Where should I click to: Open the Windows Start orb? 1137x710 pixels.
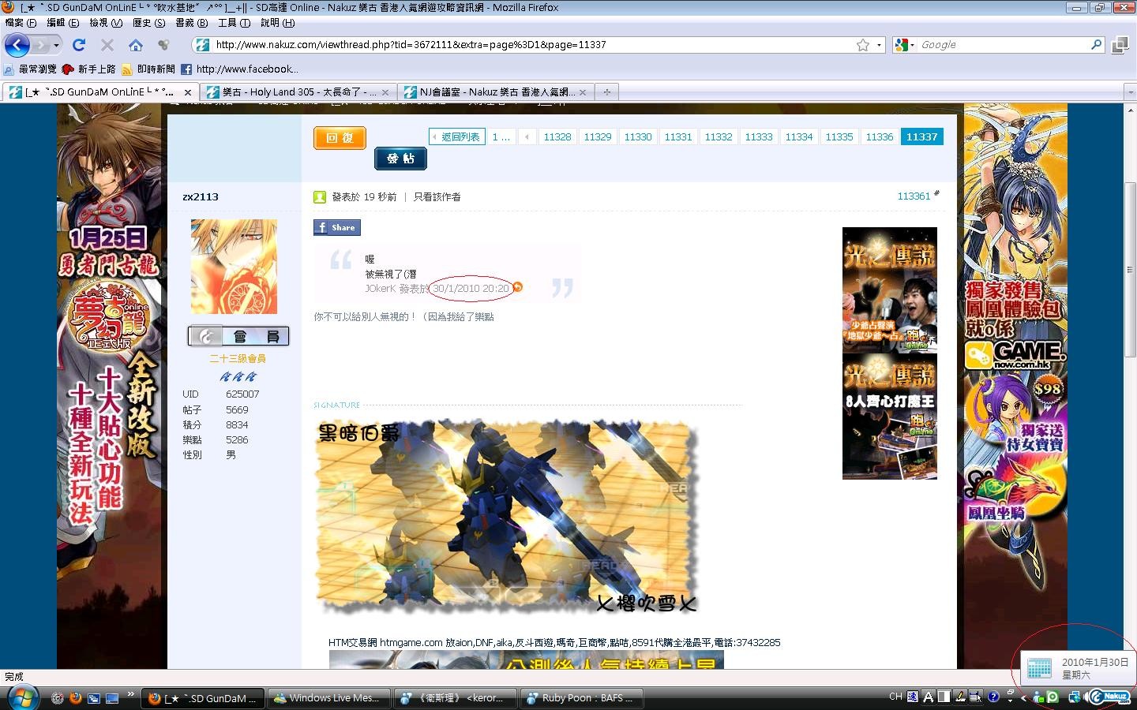(21, 697)
